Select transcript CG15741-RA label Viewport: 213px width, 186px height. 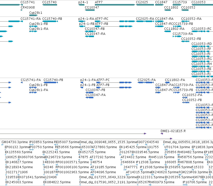coord(31,19)
